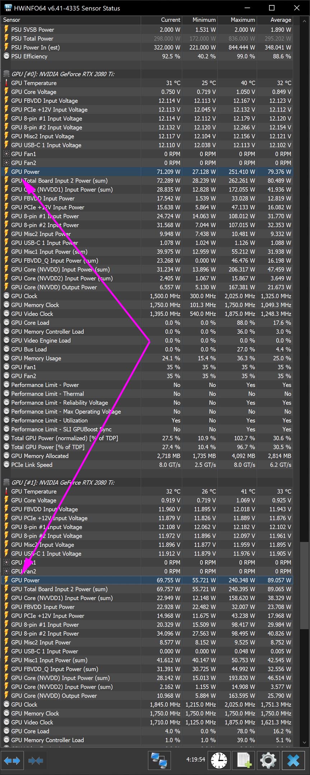Select Performance Limit - SLI GPUBoost Sync row
Image resolution: width=310 pixels, height=775 pixels.
coord(147,429)
